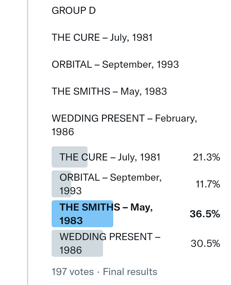The width and height of the screenshot is (231, 285).
Task: Open the "197 votes" count
Action: tap(73, 272)
